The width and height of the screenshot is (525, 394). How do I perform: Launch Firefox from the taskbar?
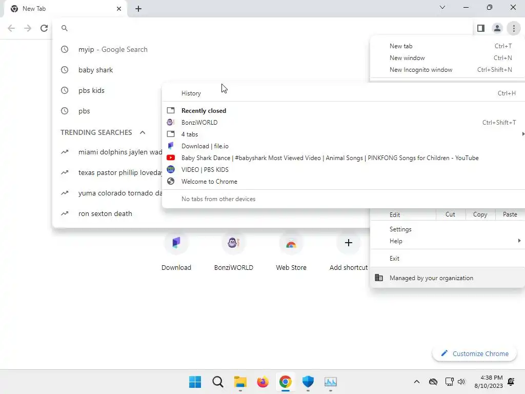[263, 382]
